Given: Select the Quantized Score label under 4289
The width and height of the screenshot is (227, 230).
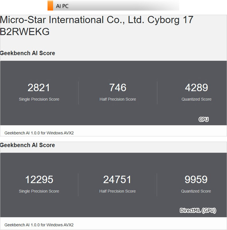Looking at the screenshot, I should click(x=196, y=99).
